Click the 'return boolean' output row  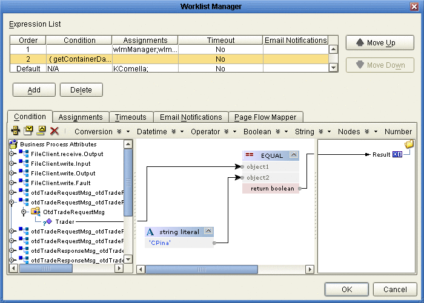tap(271, 189)
